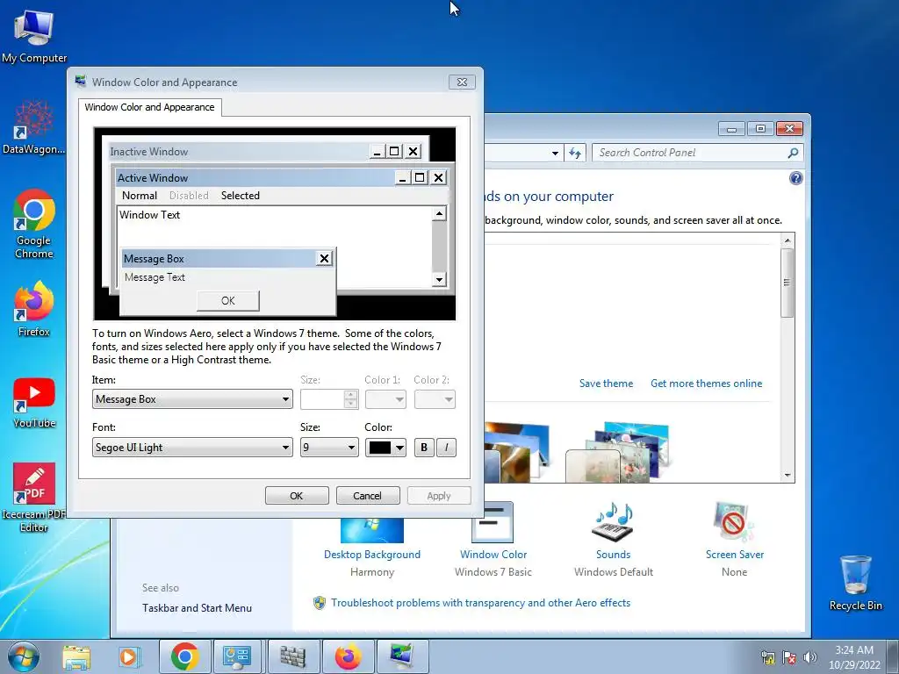This screenshot has height=674, width=899.
Task: Click Active Window title bar in preview
Action: pos(255,177)
